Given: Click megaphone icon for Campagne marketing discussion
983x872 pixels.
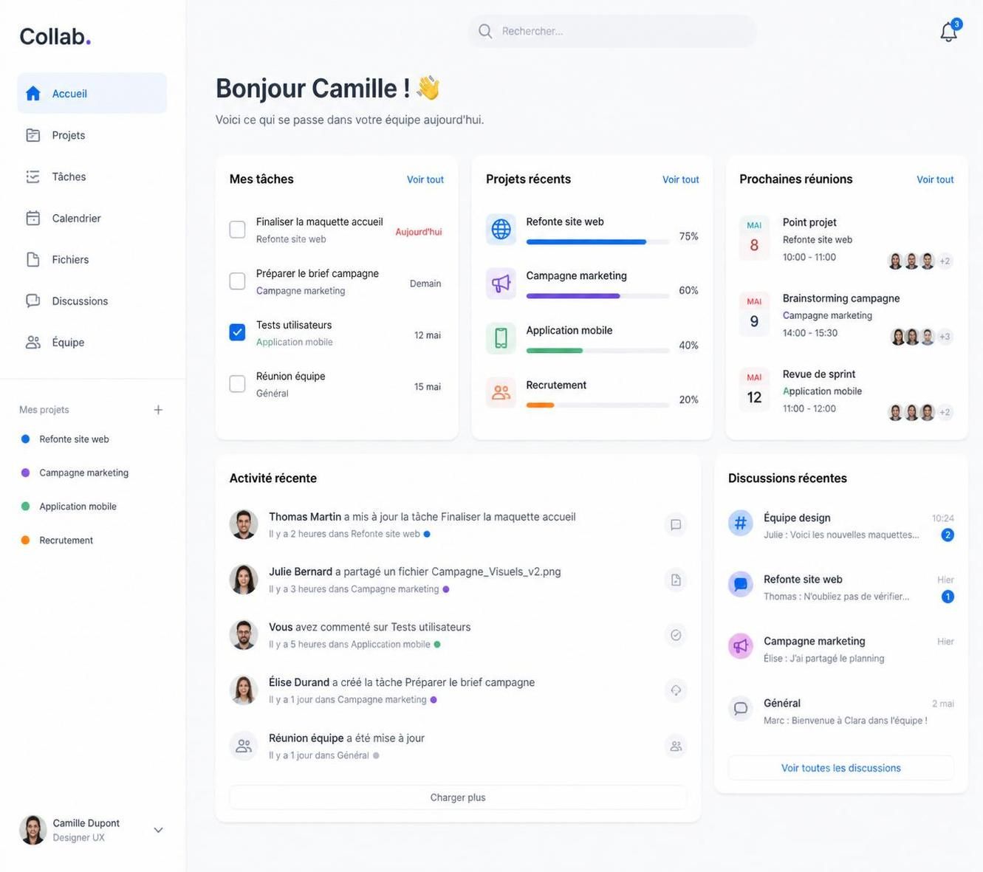Looking at the screenshot, I should coord(740,646).
